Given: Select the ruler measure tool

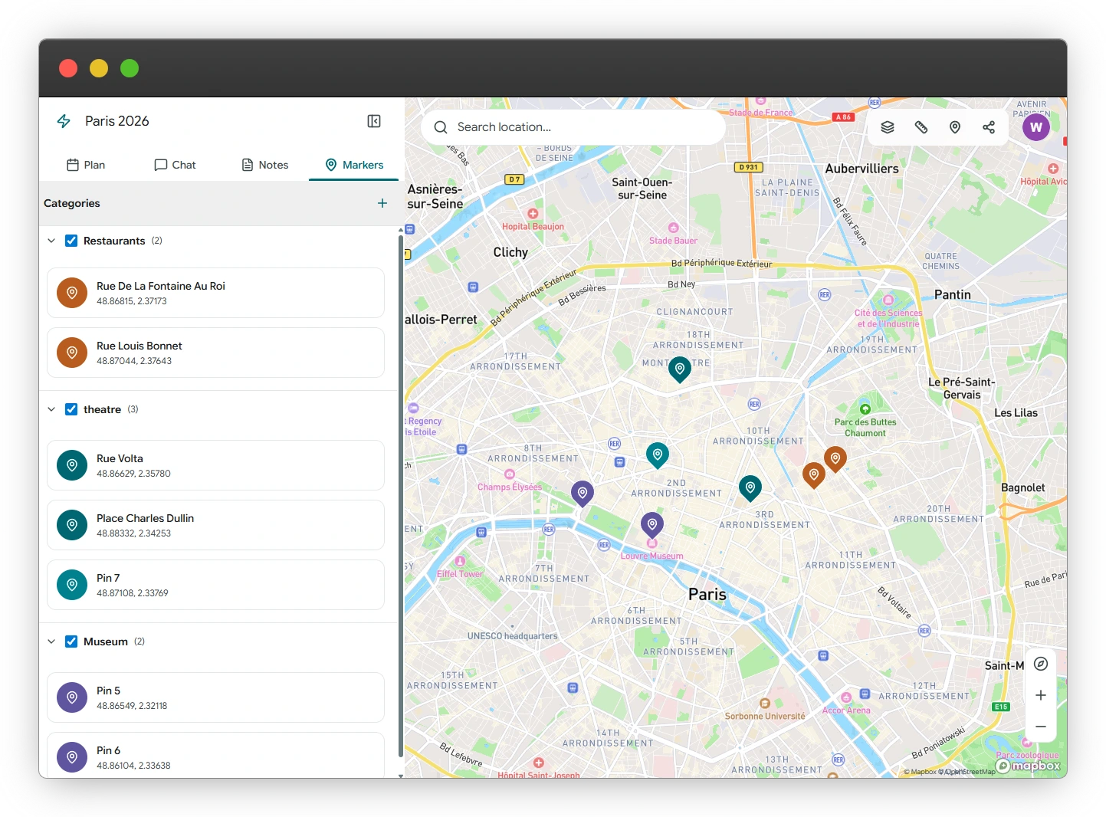Looking at the screenshot, I should (x=921, y=127).
